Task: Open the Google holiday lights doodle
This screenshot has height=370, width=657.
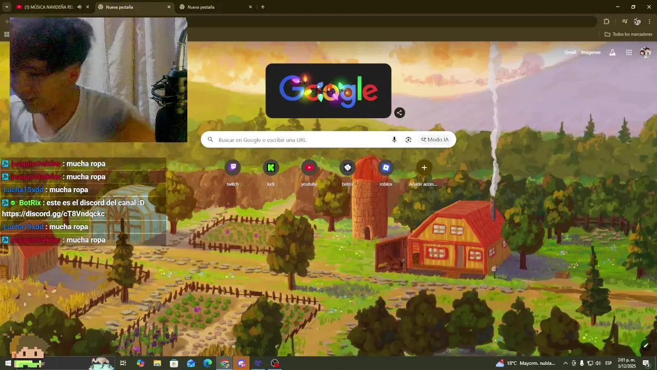Action: click(328, 90)
